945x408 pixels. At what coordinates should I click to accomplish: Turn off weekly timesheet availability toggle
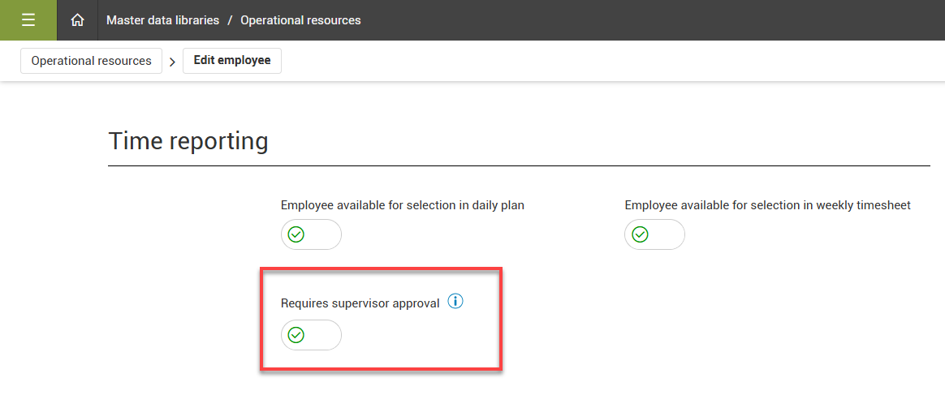point(654,234)
